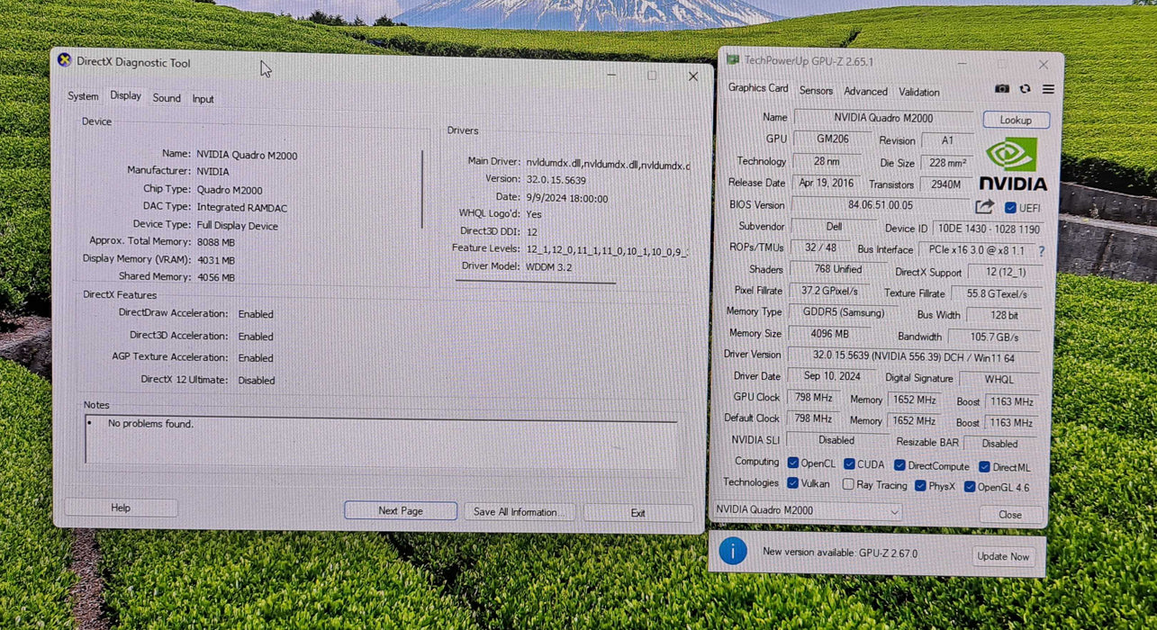1157x630 pixels.
Task: Click the Bus Width field '128 bit'
Action: [x=1004, y=316]
